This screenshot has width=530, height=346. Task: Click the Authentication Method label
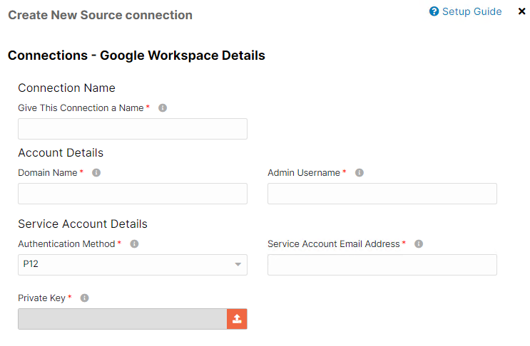(66, 243)
